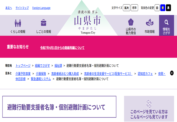Open しごとの情報 briefcase icon

pos(43,23)
